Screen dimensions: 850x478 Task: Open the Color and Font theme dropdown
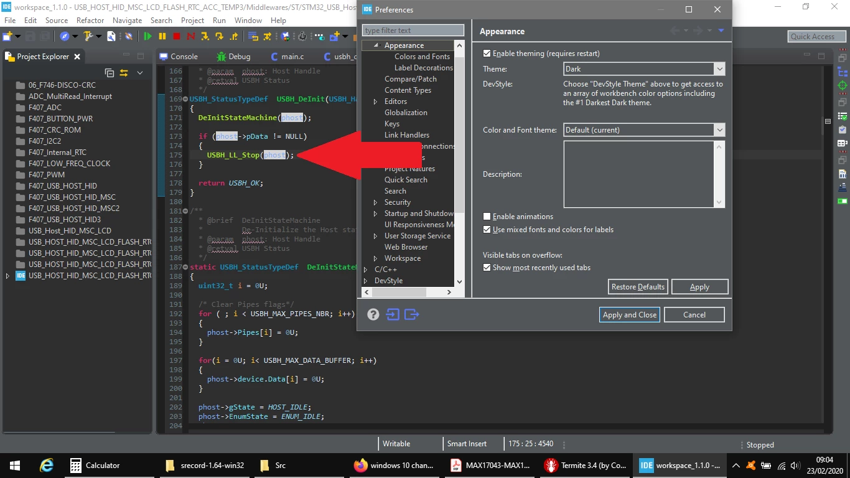[x=644, y=130]
